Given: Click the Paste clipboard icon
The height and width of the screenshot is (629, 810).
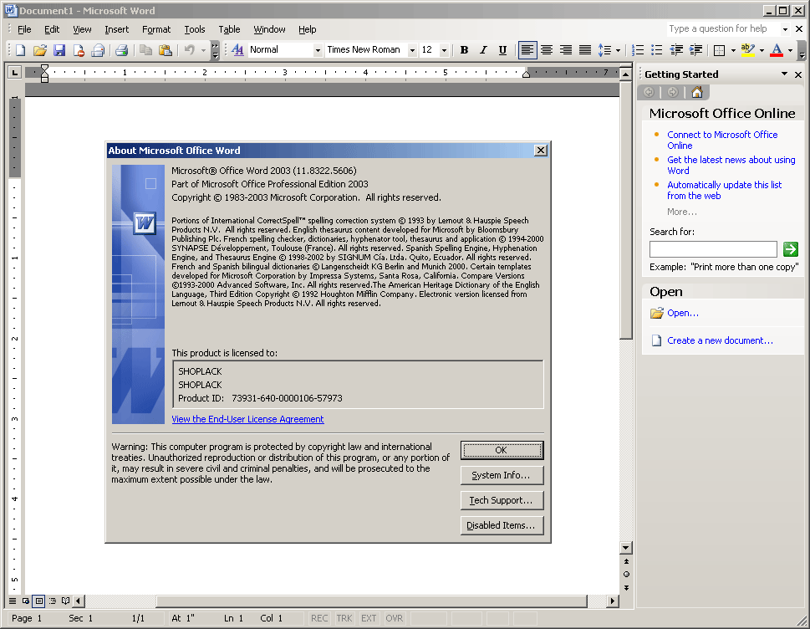Looking at the screenshot, I should tap(166, 50).
